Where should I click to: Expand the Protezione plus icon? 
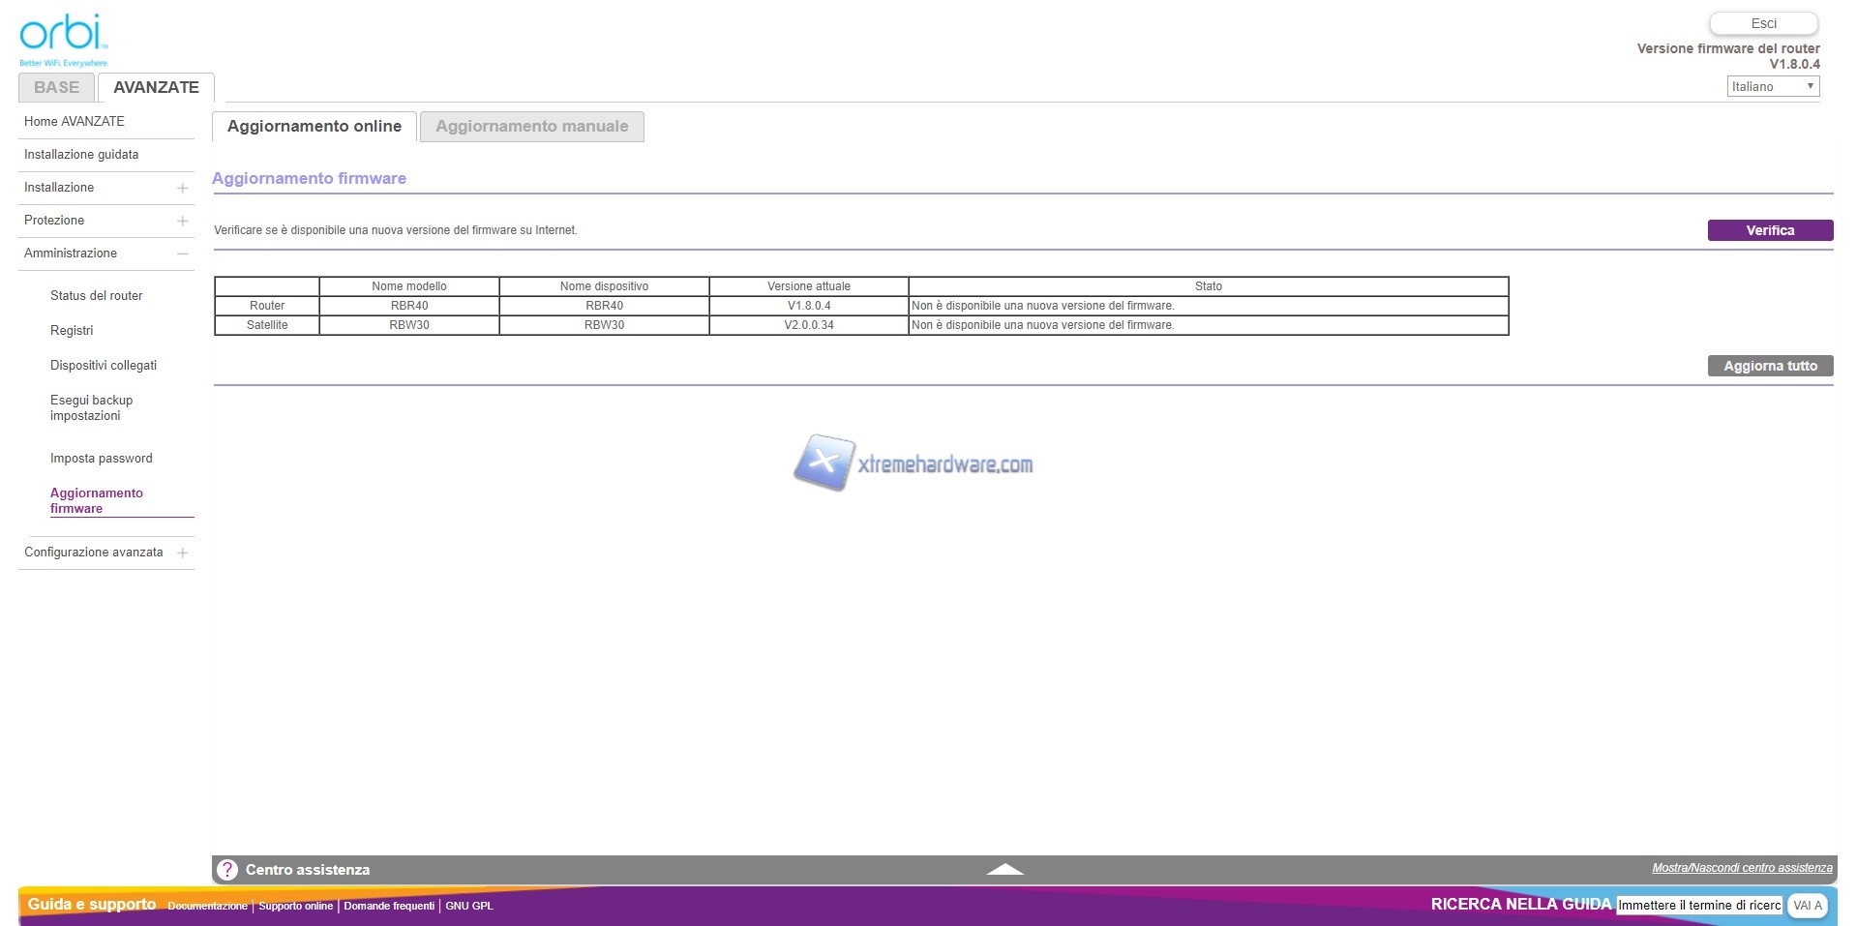pyautogui.click(x=182, y=221)
